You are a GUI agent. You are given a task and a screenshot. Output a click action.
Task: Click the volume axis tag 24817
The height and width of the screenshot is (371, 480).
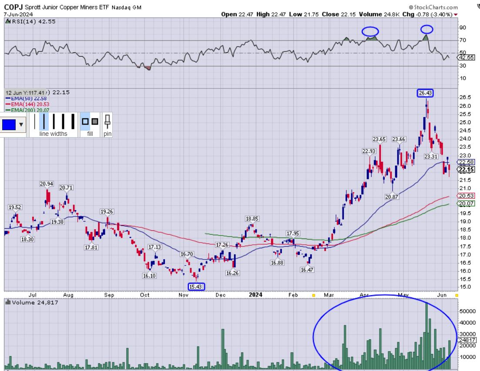pos(467,340)
